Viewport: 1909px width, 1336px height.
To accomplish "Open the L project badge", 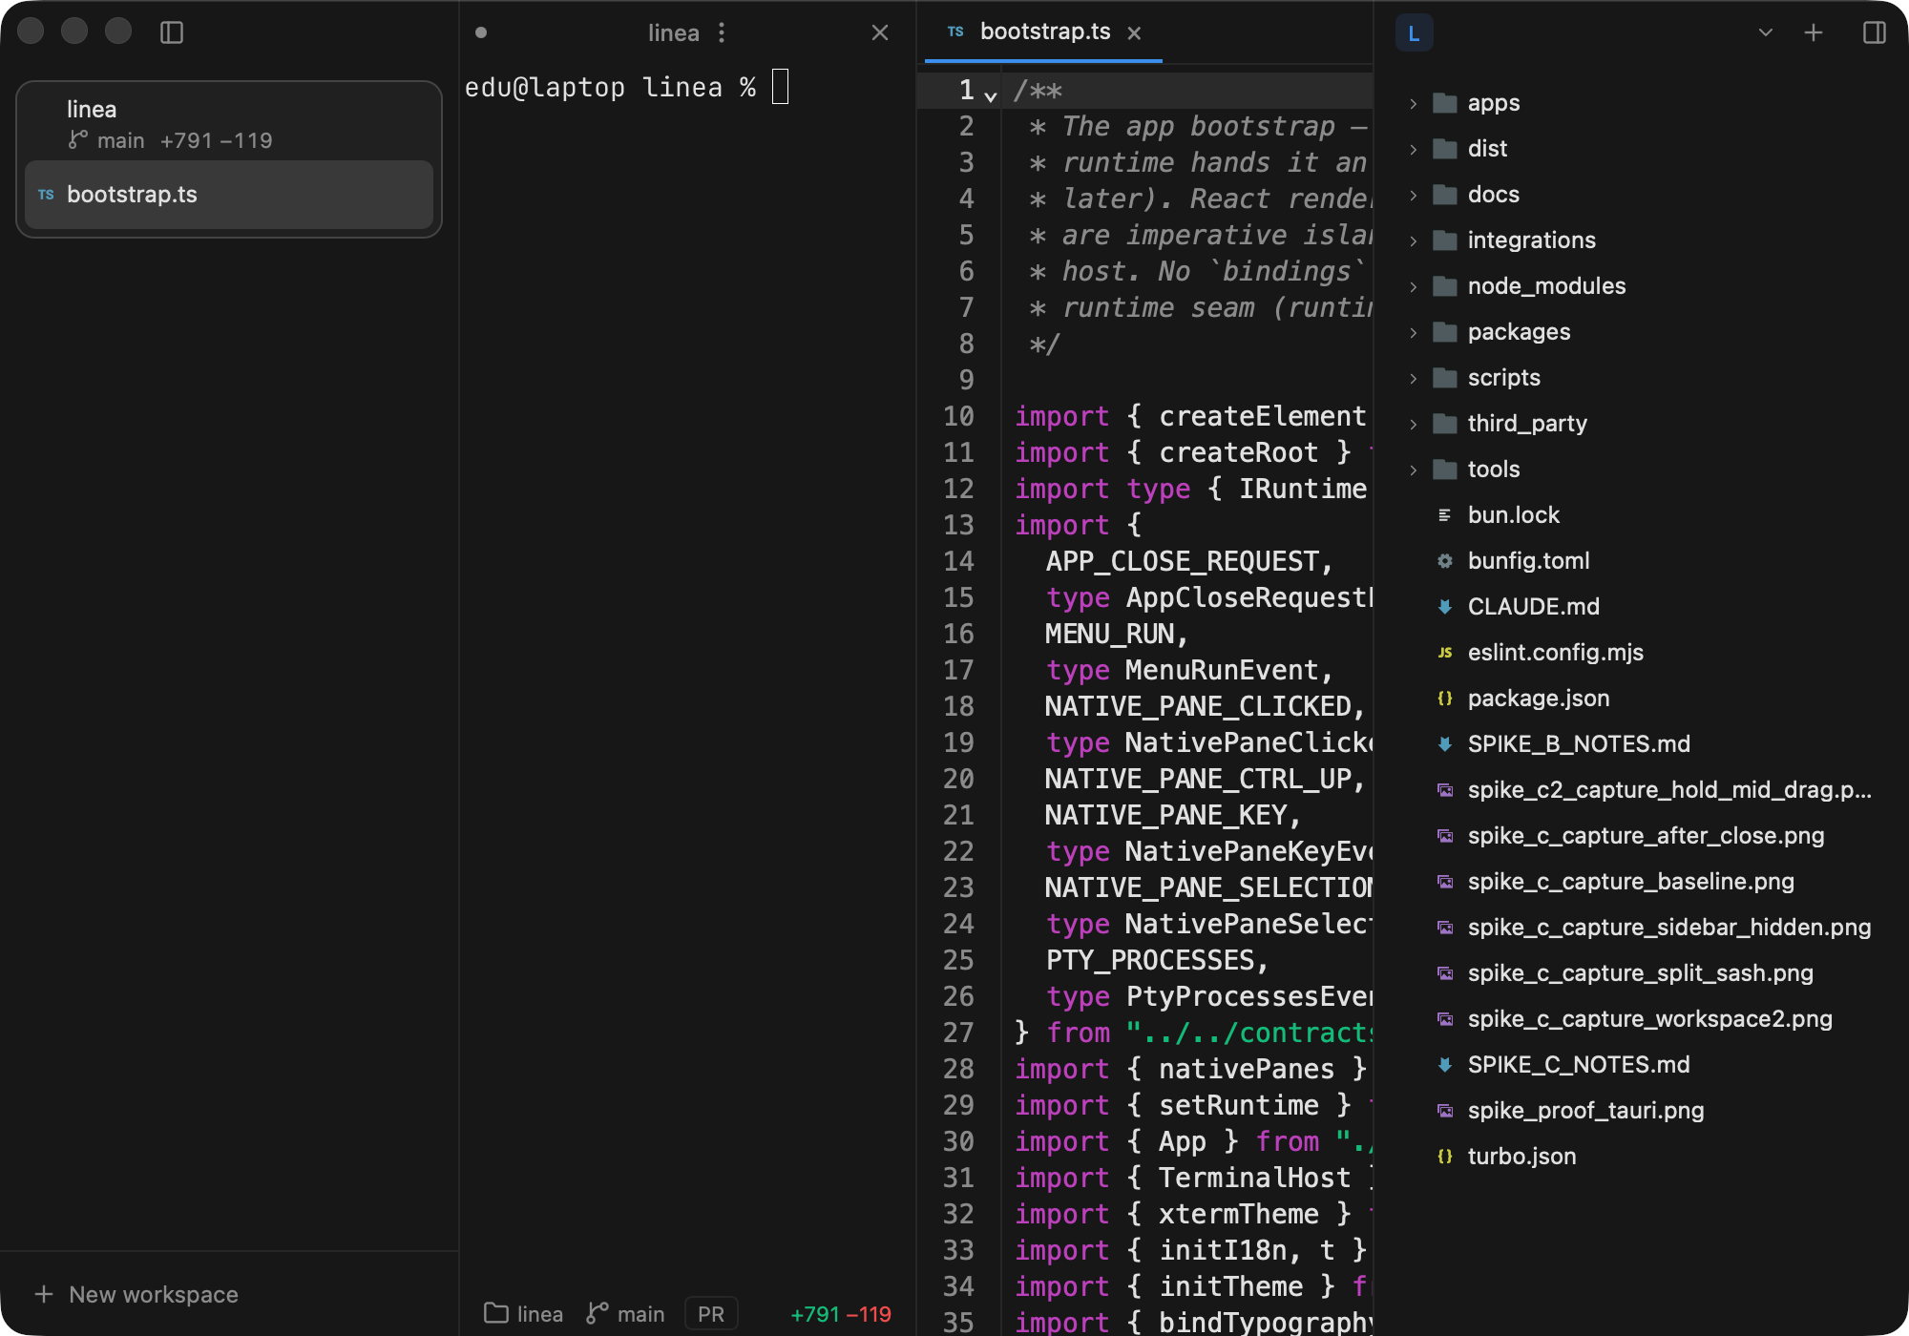I will (x=1415, y=33).
